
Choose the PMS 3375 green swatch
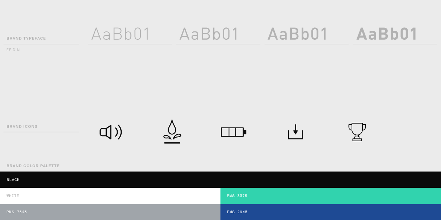[x=331, y=196]
